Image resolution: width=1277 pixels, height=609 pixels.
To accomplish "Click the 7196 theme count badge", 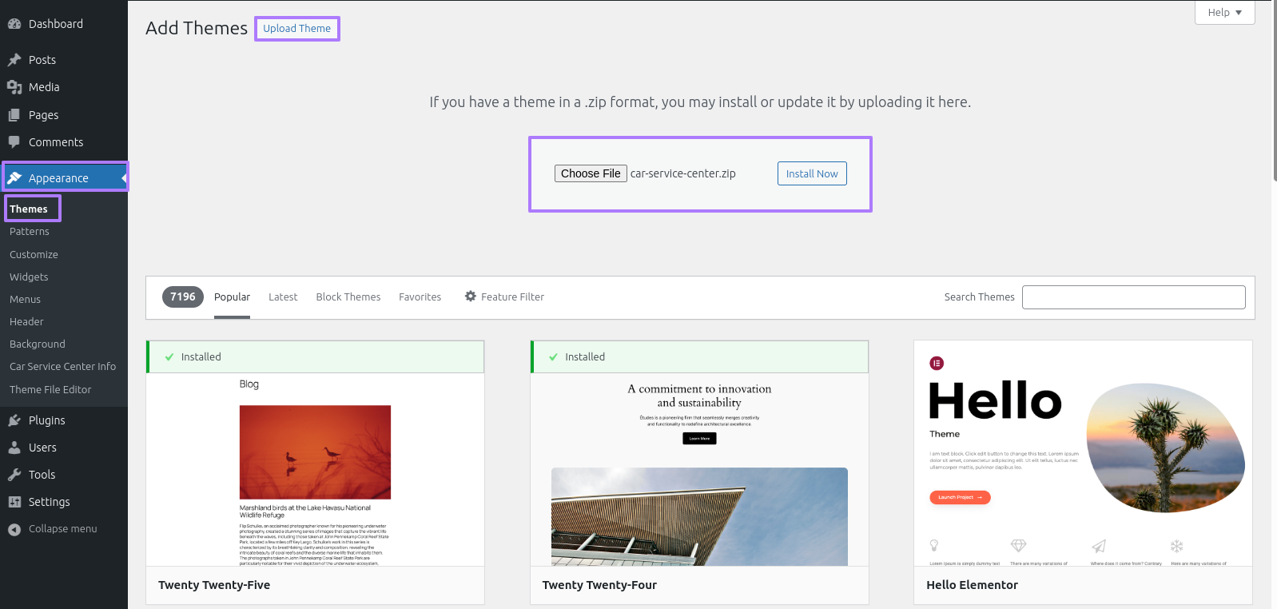I will coord(183,297).
